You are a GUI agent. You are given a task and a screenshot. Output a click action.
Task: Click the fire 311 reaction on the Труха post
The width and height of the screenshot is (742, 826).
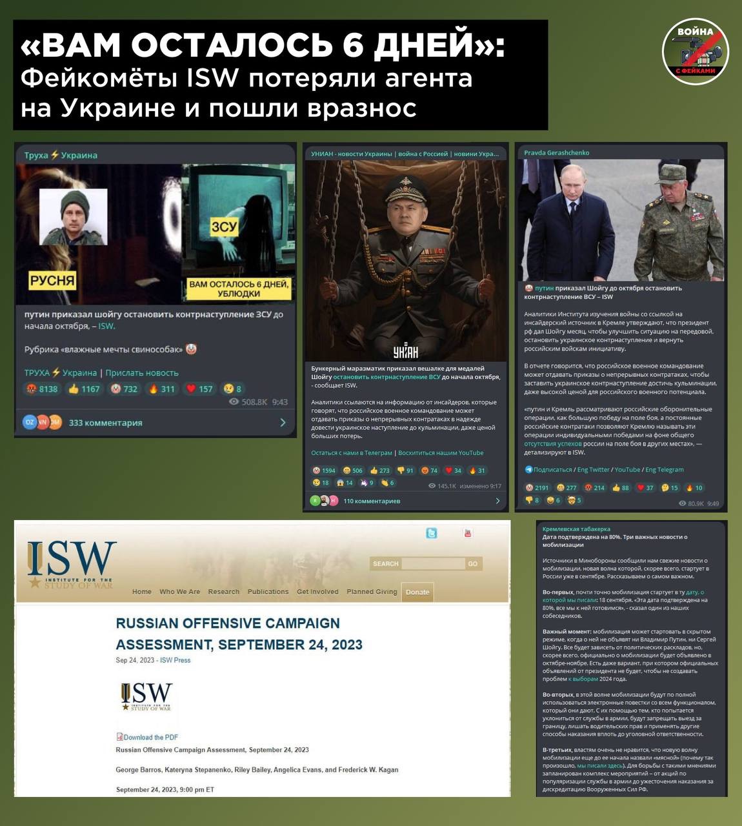tap(162, 388)
